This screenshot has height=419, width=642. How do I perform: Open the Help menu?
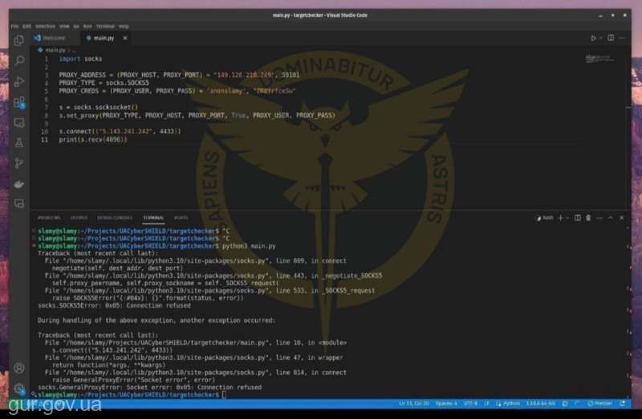124,26
